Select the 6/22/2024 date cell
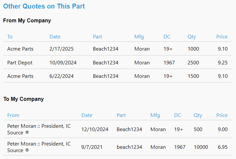The height and width of the screenshot is (159, 236). pos(62,76)
